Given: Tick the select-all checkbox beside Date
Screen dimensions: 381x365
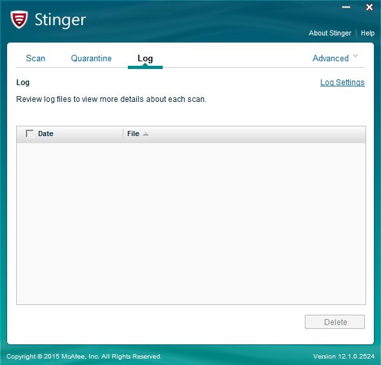Looking at the screenshot, I should point(30,133).
